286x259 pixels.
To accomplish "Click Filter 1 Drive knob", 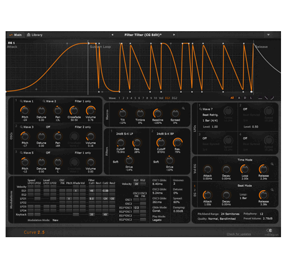I will (129, 160).
